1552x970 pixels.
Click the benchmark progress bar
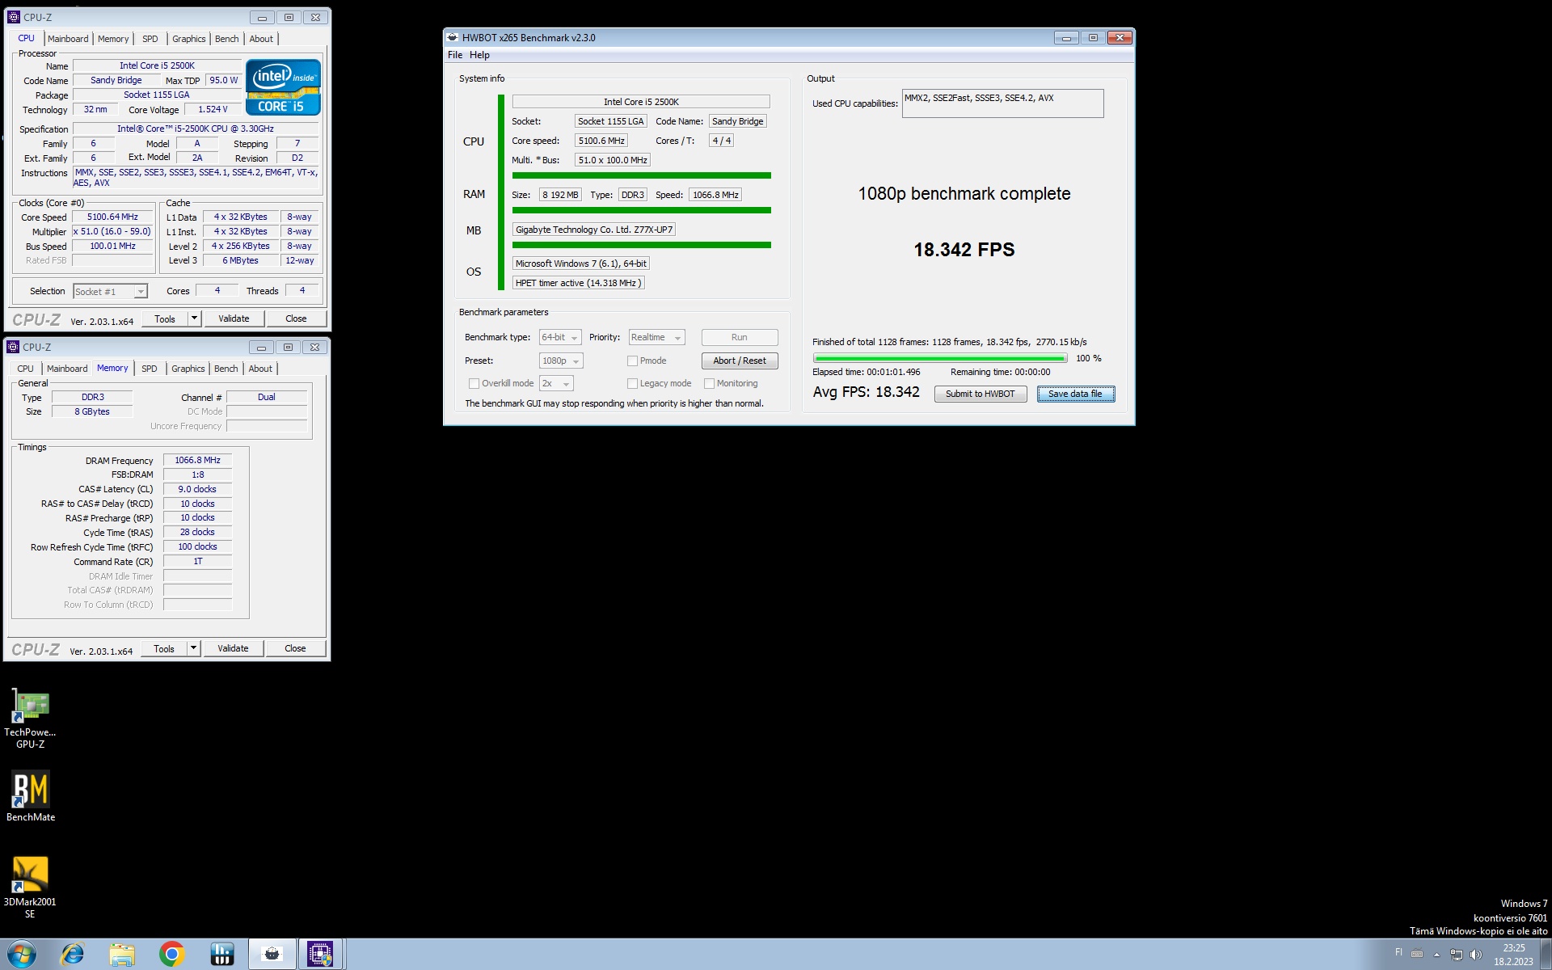tap(940, 358)
